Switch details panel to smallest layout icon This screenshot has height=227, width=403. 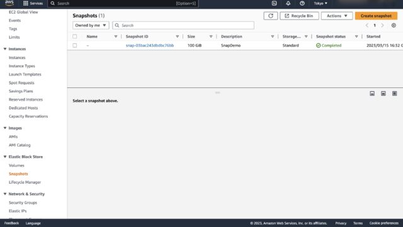tap(372, 93)
